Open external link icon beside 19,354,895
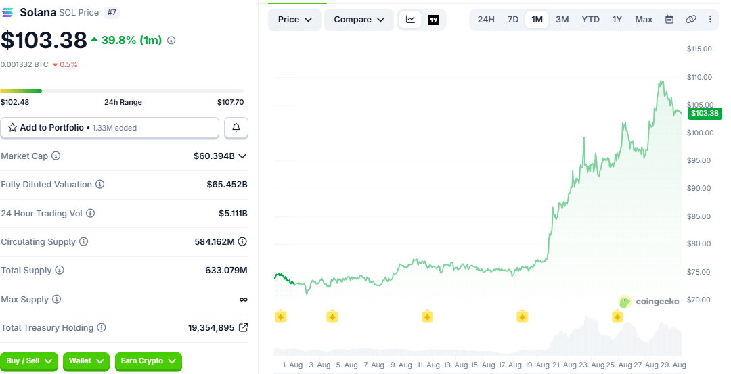 [x=243, y=327]
